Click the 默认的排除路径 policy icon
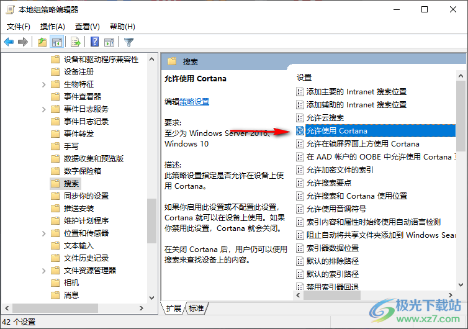 (300, 261)
